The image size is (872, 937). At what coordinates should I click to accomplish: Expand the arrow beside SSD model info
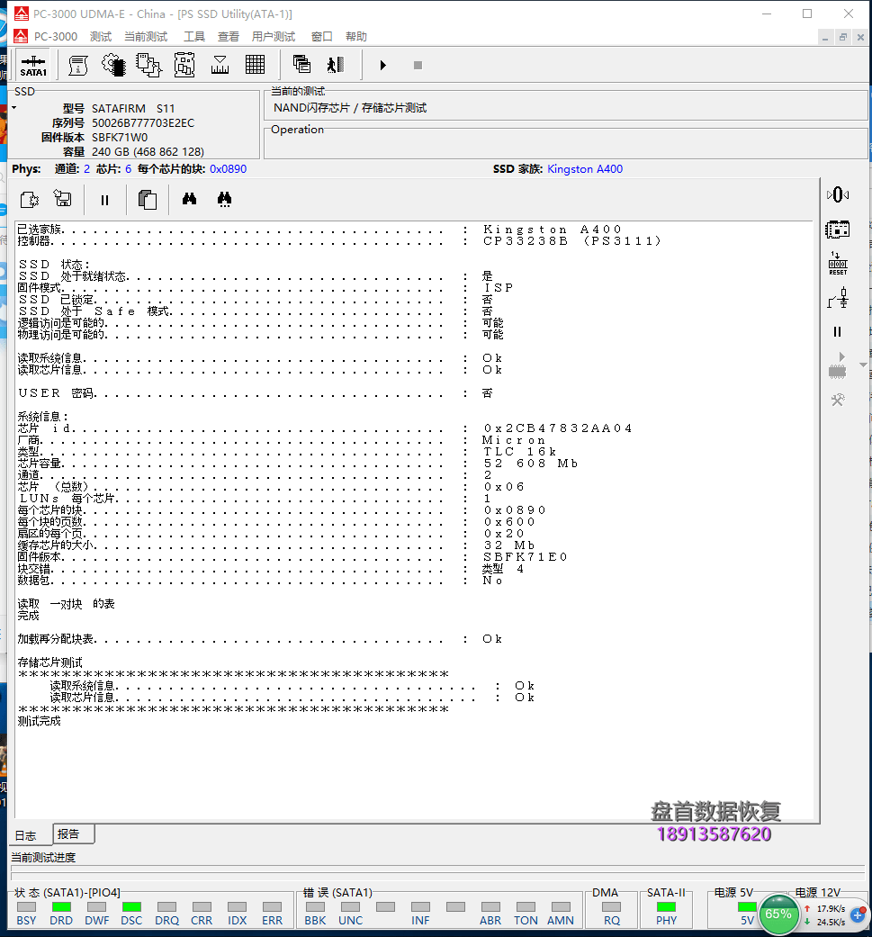[x=14, y=108]
